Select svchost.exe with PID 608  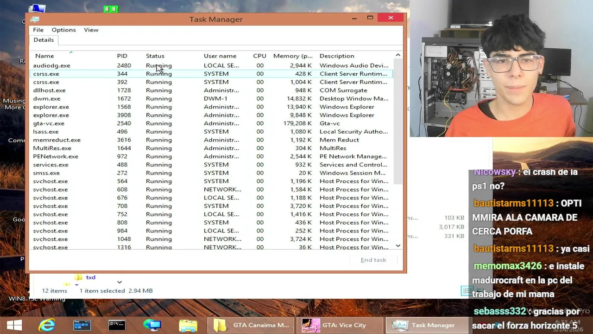coord(212,189)
